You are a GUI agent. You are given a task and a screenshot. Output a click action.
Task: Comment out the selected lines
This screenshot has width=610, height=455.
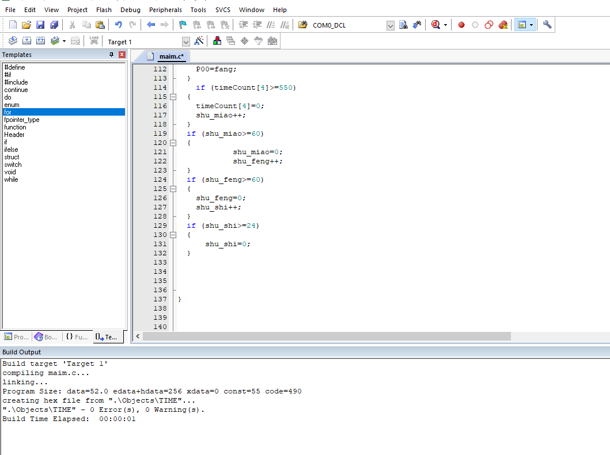click(x=271, y=25)
